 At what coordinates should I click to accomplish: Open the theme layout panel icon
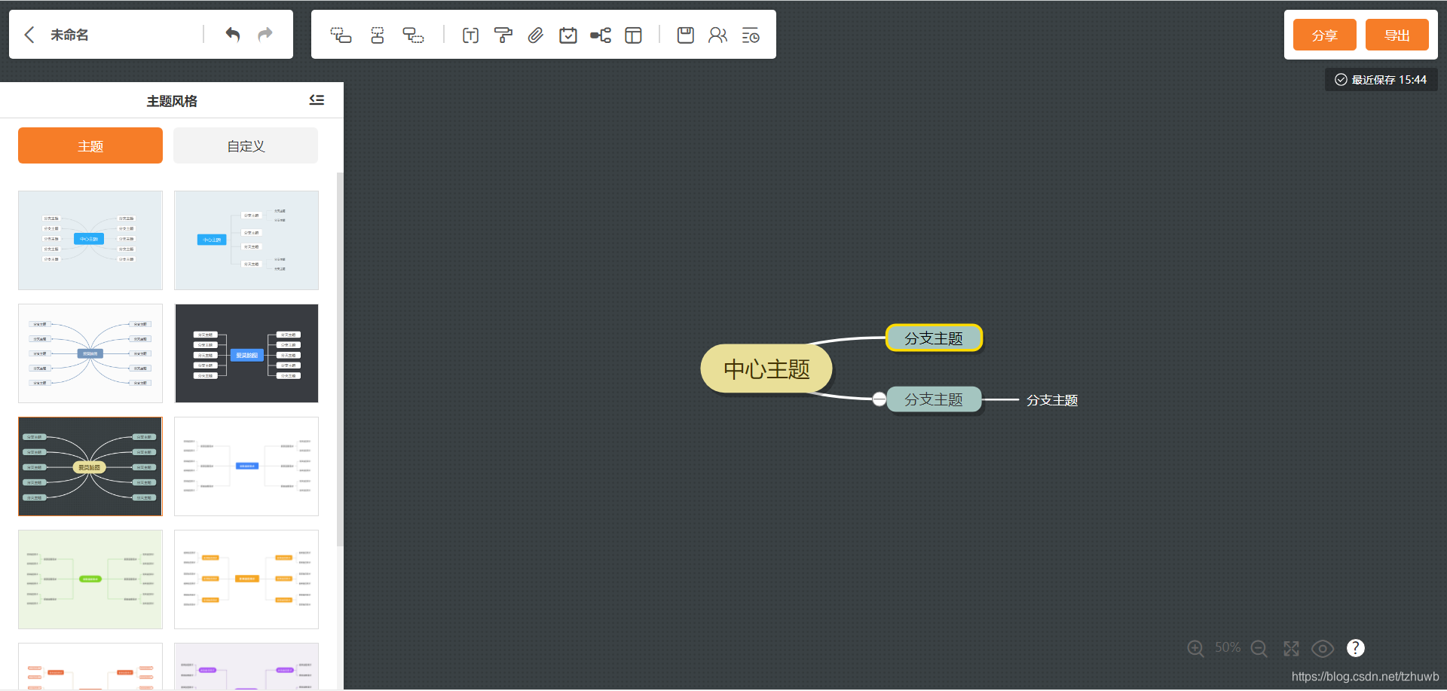pyautogui.click(x=634, y=35)
